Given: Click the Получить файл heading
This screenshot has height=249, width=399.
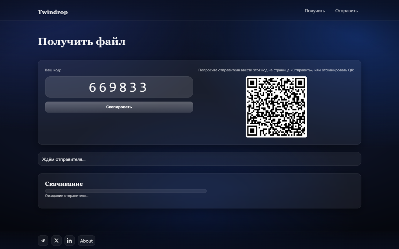Looking at the screenshot, I should click(x=82, y=42).
